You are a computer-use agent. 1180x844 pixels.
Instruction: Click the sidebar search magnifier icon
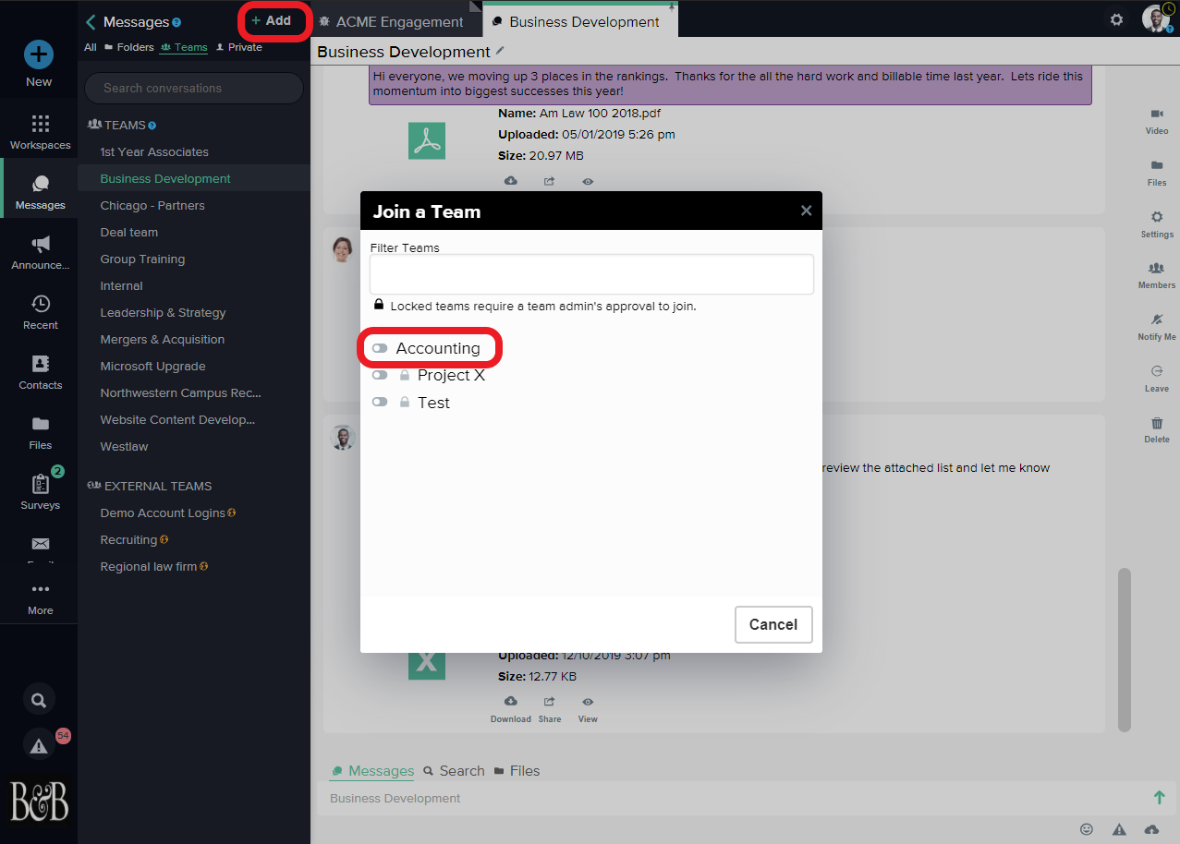point(39,700)
